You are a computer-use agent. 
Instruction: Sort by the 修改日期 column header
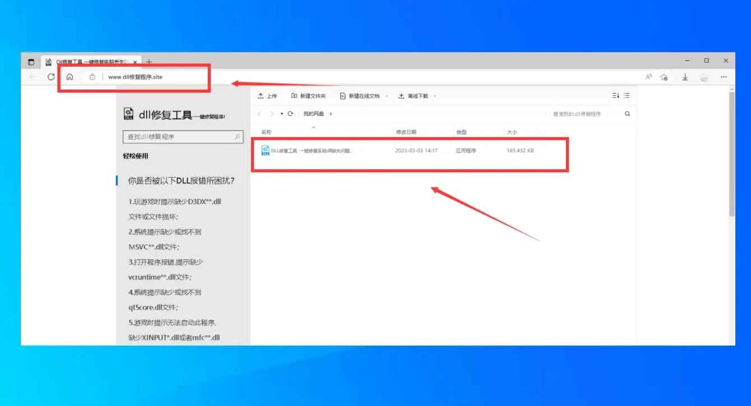(406, 132)
